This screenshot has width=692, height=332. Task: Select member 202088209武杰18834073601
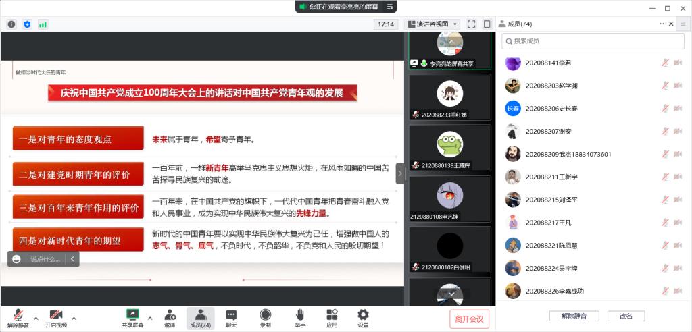[593, 154]
